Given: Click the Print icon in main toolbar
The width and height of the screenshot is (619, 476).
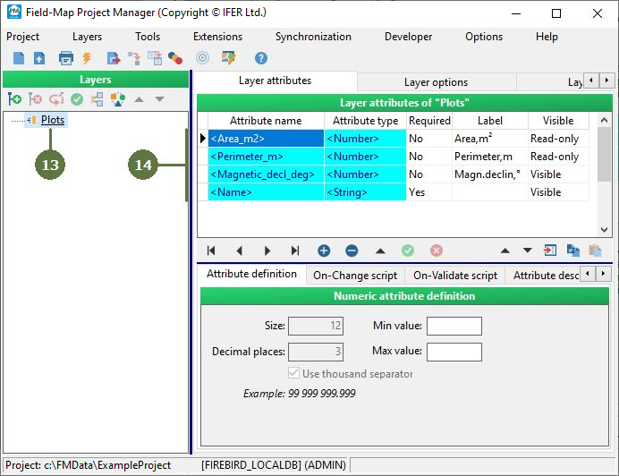Looking at the screenshot, I should click(65, 58).
